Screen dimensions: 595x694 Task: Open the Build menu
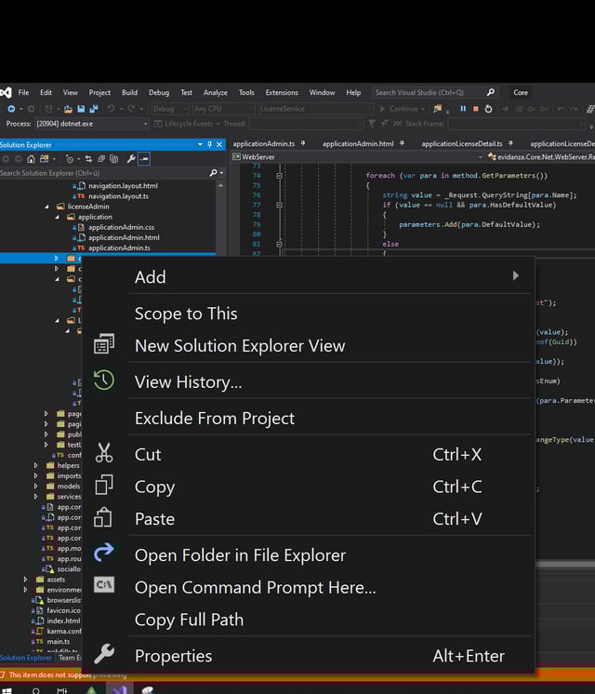pyautogui.click(x=129, y=92)
